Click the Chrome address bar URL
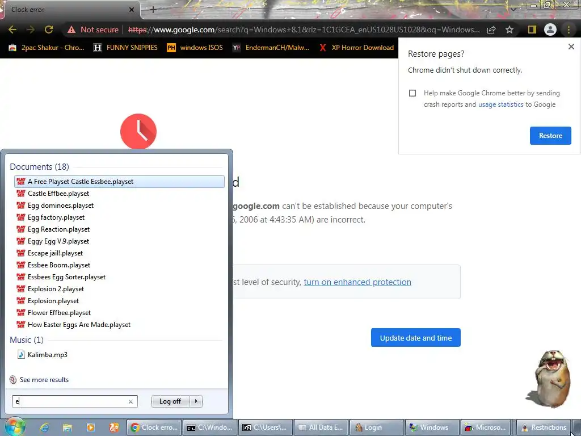The height and width of the screenshot is (436, 581). pyautogui.click(x=304, y=30)
